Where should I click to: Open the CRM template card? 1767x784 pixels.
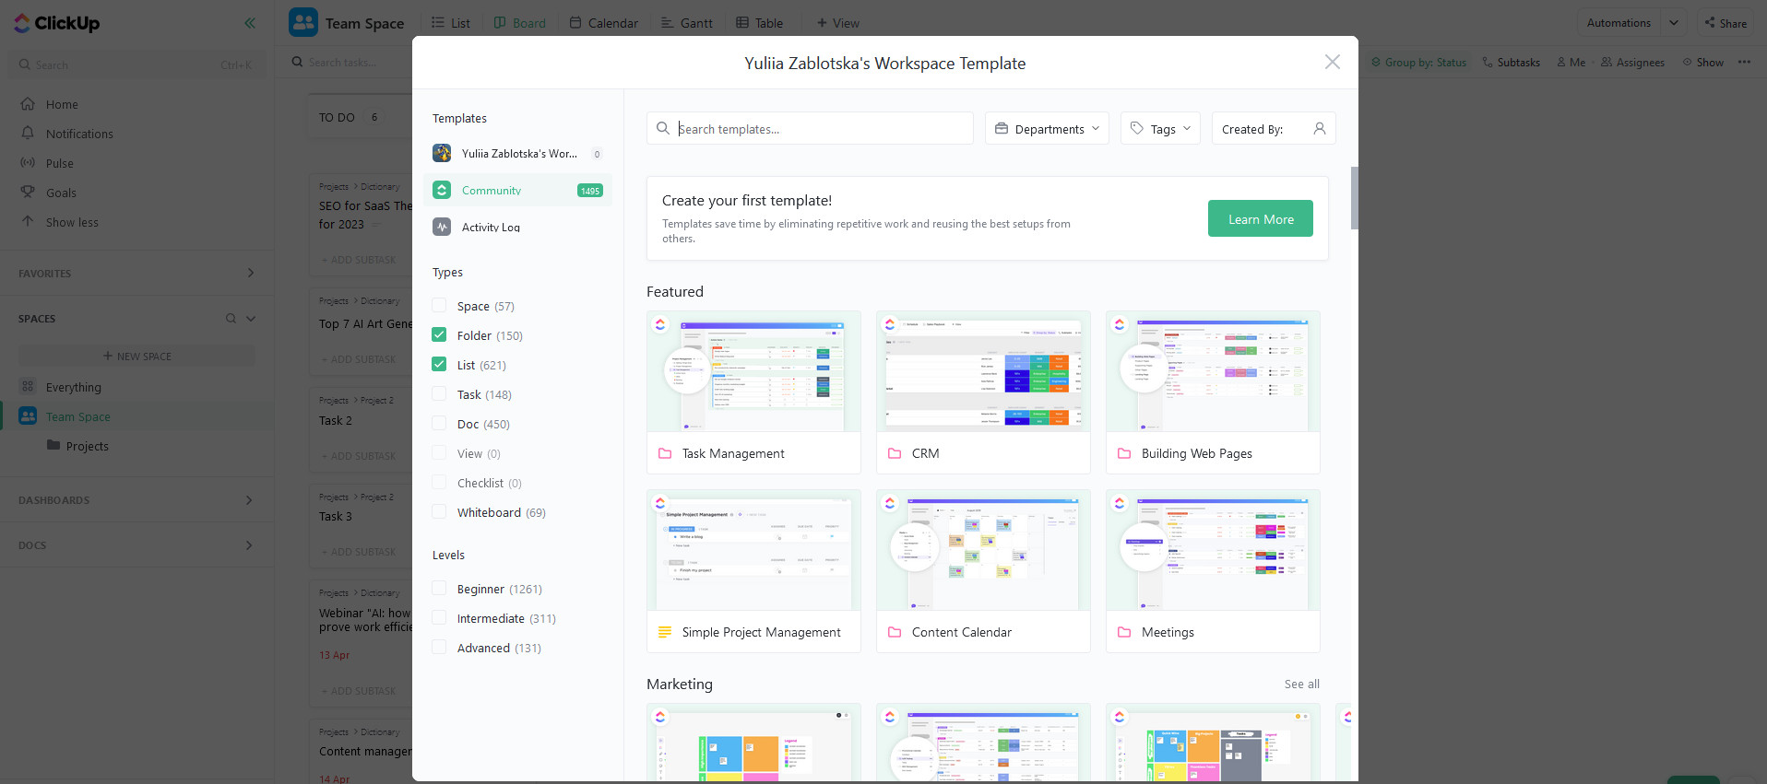click(983, 392)
